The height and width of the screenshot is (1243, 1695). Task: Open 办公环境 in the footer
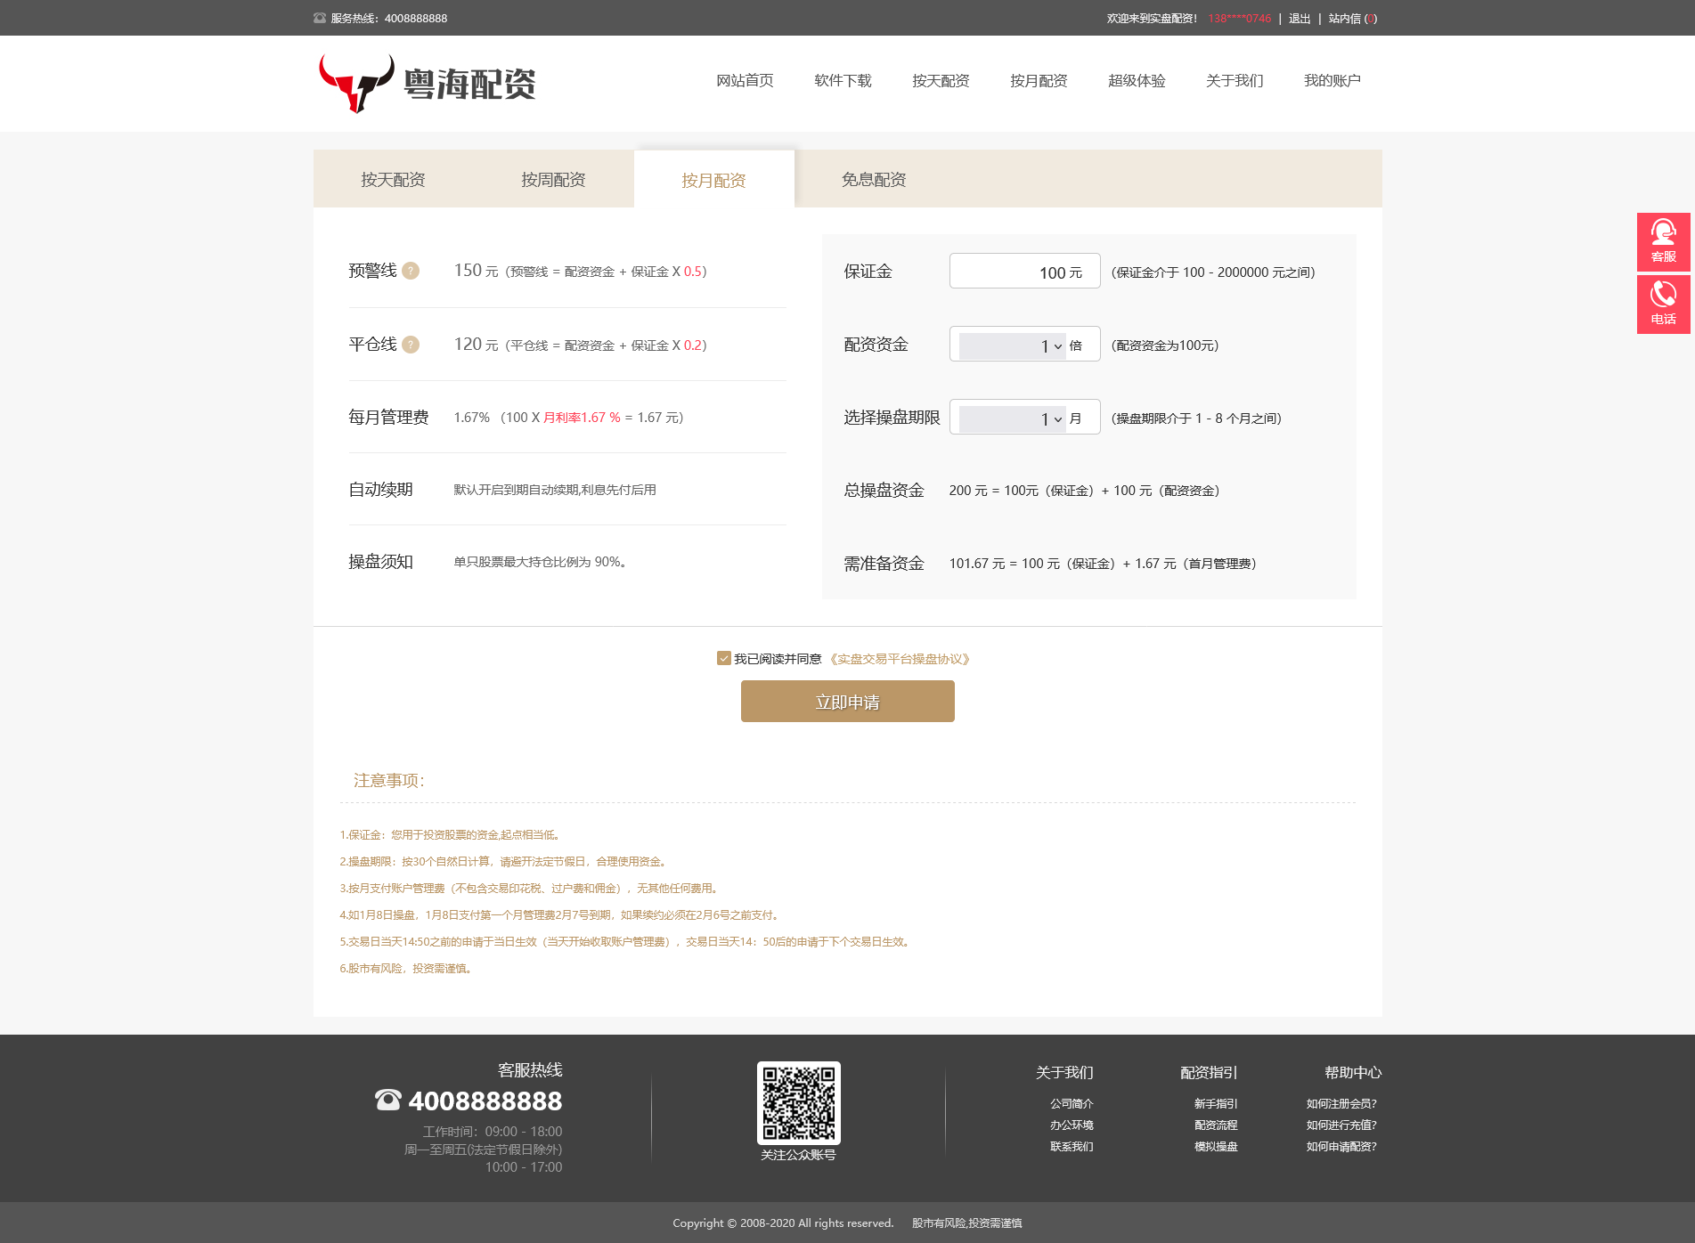click(1072, 1125)
